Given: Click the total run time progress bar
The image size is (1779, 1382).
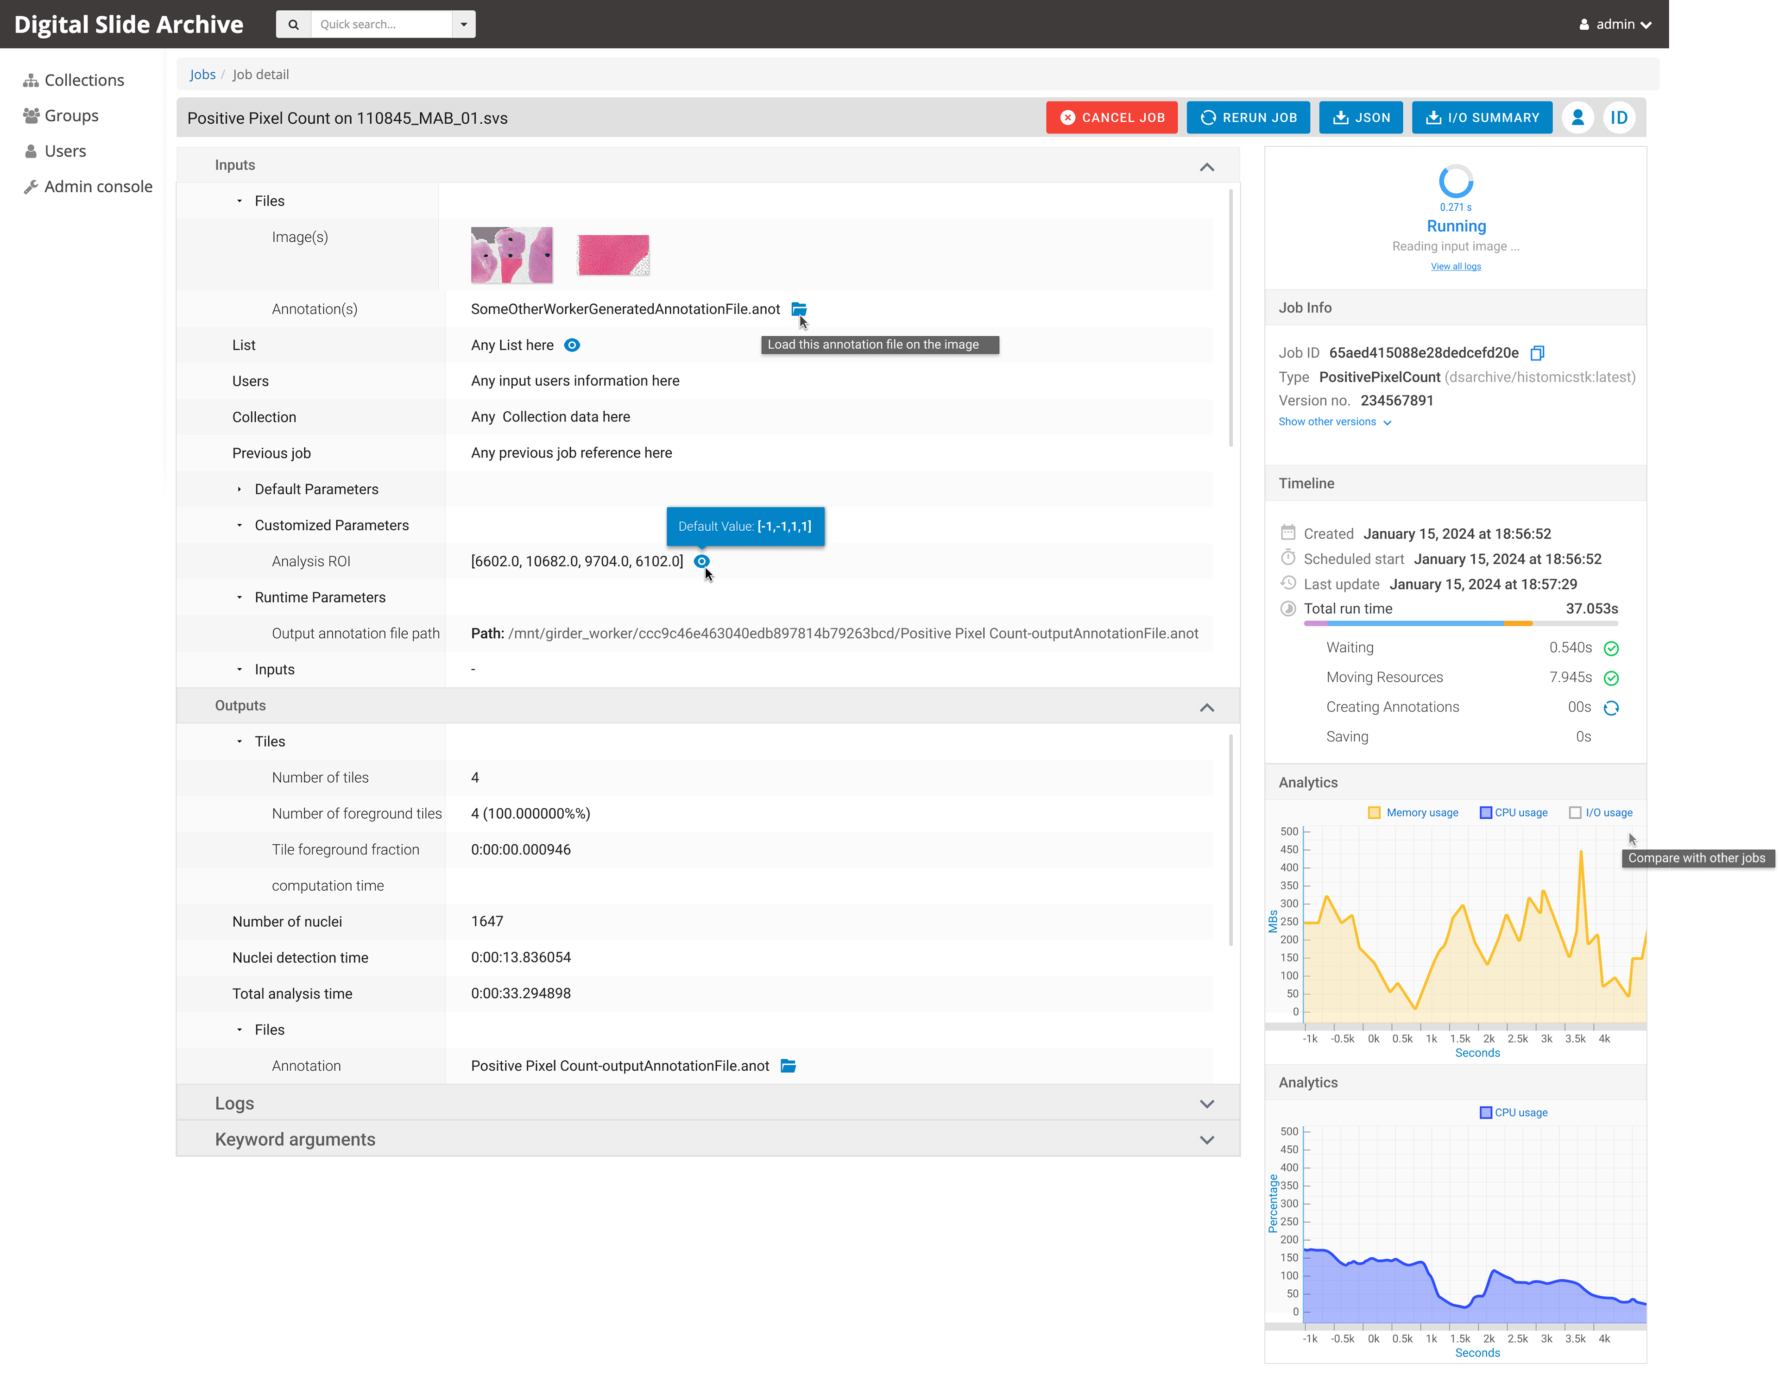Looking at the screenshot, I should (x=1461, y=624).
